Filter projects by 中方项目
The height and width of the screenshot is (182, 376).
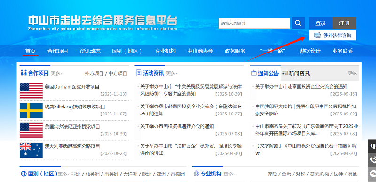click(118, 73)
